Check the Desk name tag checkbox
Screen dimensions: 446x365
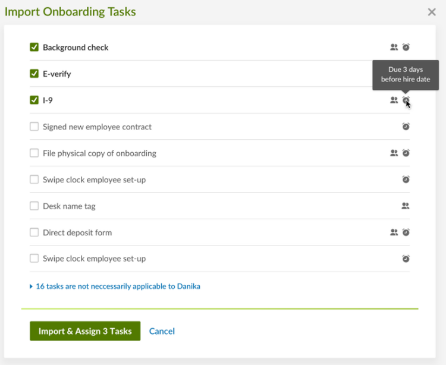pyautogui.click(x=34, y=206)
